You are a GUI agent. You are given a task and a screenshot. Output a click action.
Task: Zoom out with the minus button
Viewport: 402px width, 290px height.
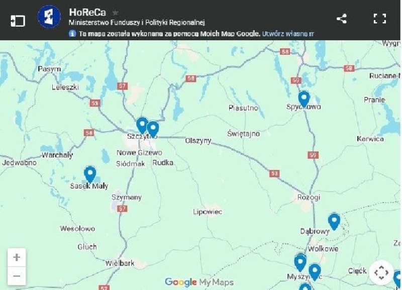(17, 276)
